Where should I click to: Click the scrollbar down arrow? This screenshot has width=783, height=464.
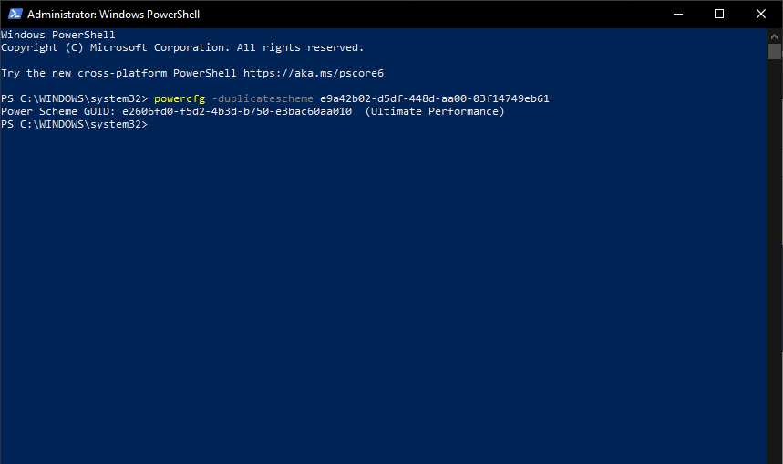click(774, 456)
